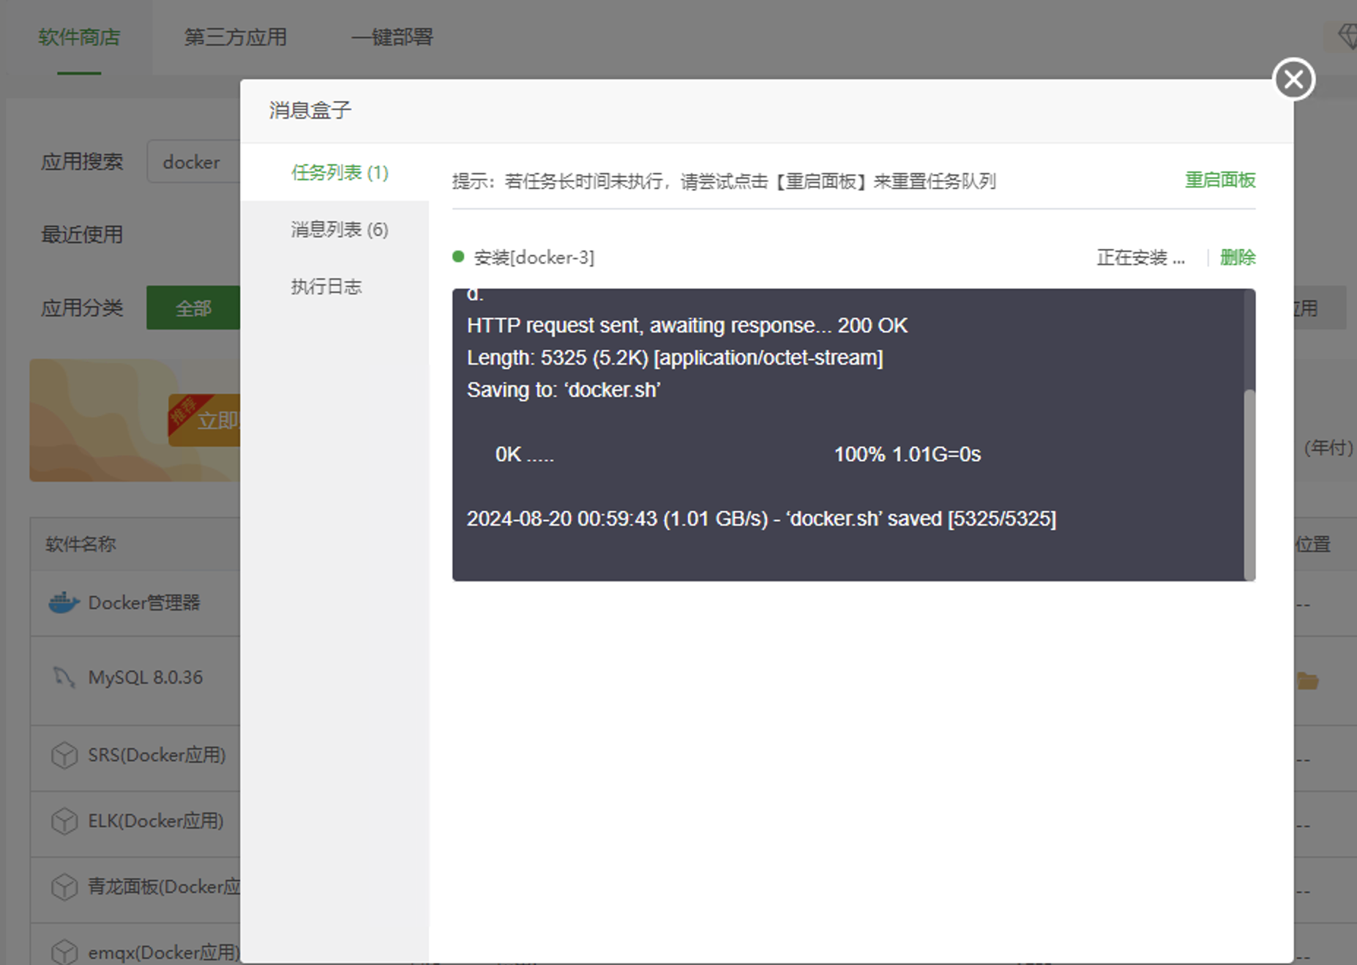Click the 'Saving to: docker.sh' log line
This screenshot has width=1357, height=965.
tap(564, 390)
